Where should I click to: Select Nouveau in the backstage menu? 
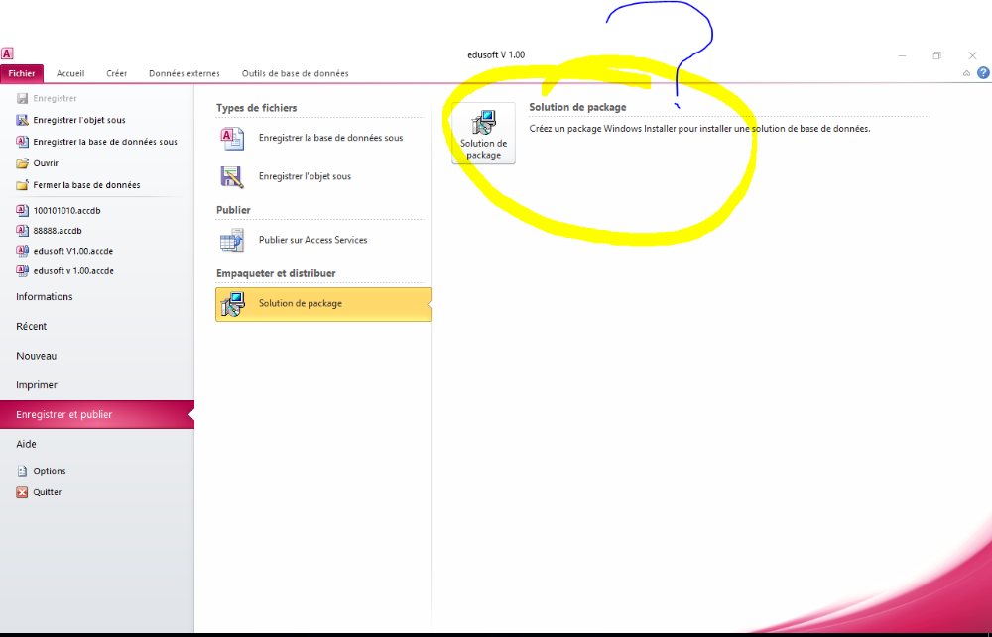37,356
